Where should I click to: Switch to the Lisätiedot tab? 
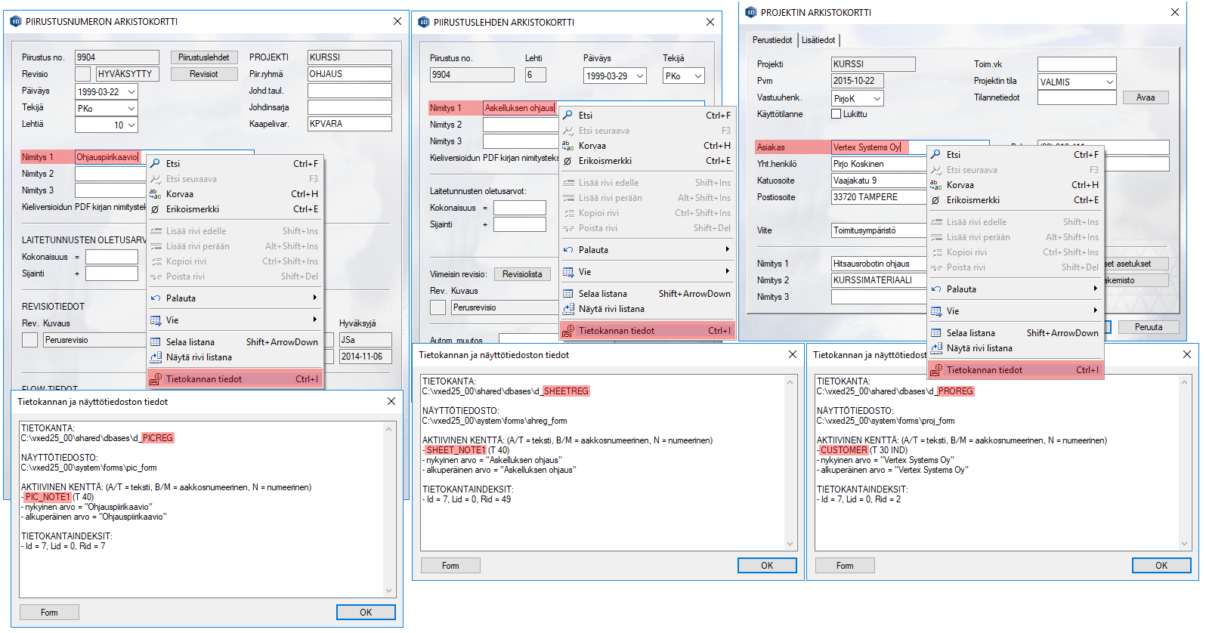pyautogui.click(x=818, y=40)
